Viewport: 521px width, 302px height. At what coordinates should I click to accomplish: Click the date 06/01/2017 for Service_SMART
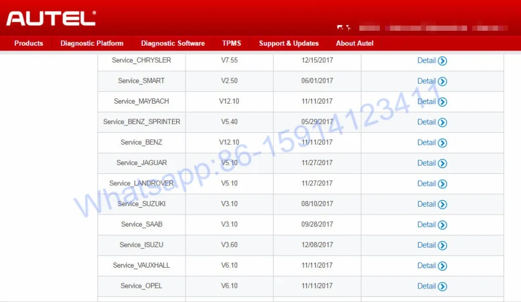(x=317, y=81)
